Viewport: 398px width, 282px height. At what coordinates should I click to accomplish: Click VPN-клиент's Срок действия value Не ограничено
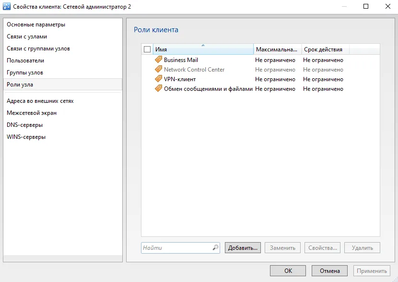pos(323,79)
